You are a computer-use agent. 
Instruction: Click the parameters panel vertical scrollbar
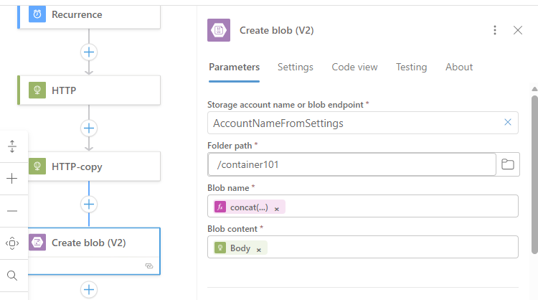[x=534, y=174]
